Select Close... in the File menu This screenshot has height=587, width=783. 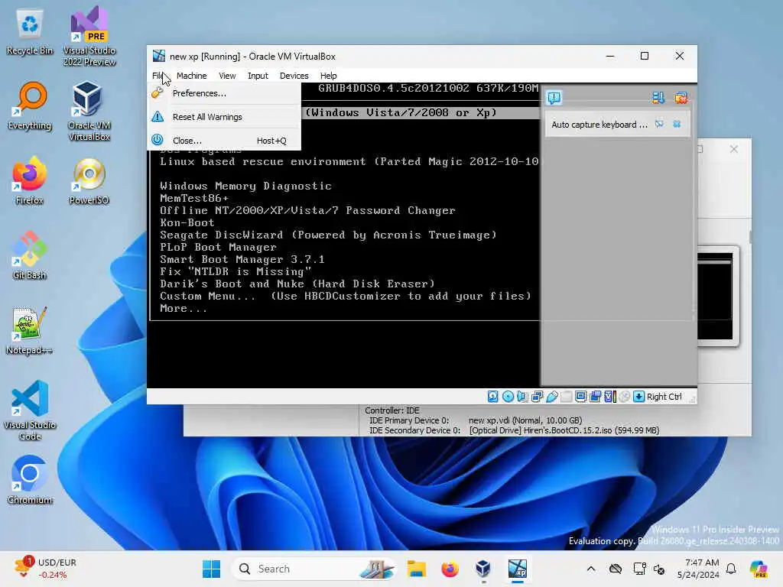tap(224, 141)
